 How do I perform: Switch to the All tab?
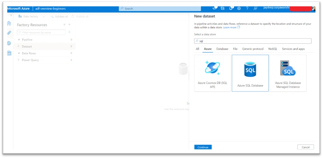(x=197, y=49)
